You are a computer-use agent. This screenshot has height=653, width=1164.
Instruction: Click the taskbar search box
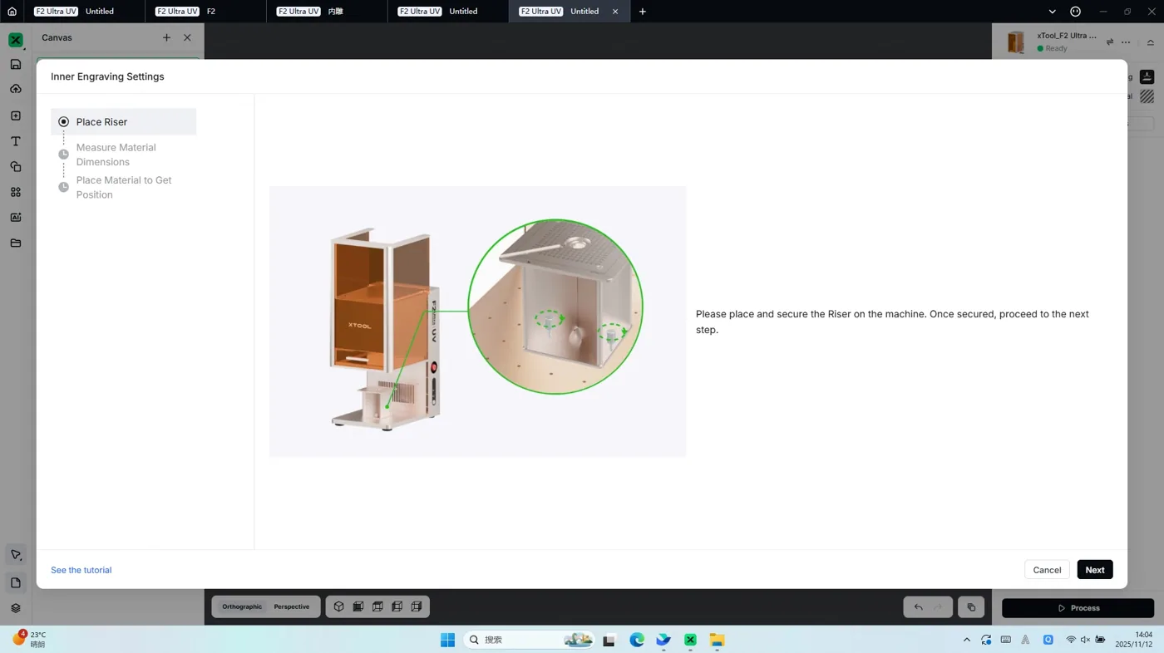(x=529, y=640)
